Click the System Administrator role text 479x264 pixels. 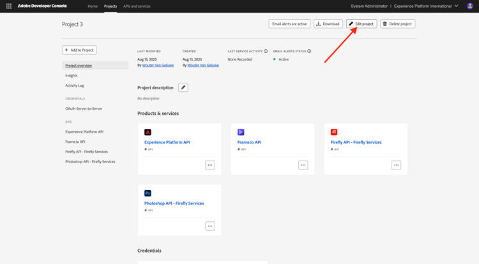369,6
